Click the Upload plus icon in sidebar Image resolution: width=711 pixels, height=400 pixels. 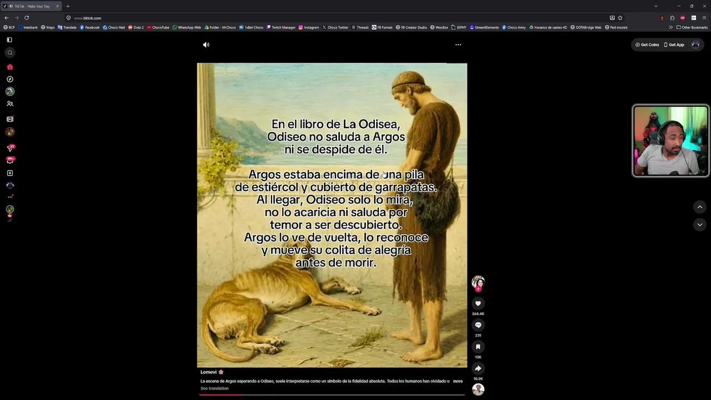tap(9, 173)
